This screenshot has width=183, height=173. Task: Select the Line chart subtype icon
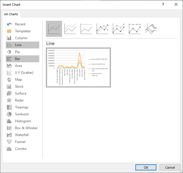coord(54,29)
